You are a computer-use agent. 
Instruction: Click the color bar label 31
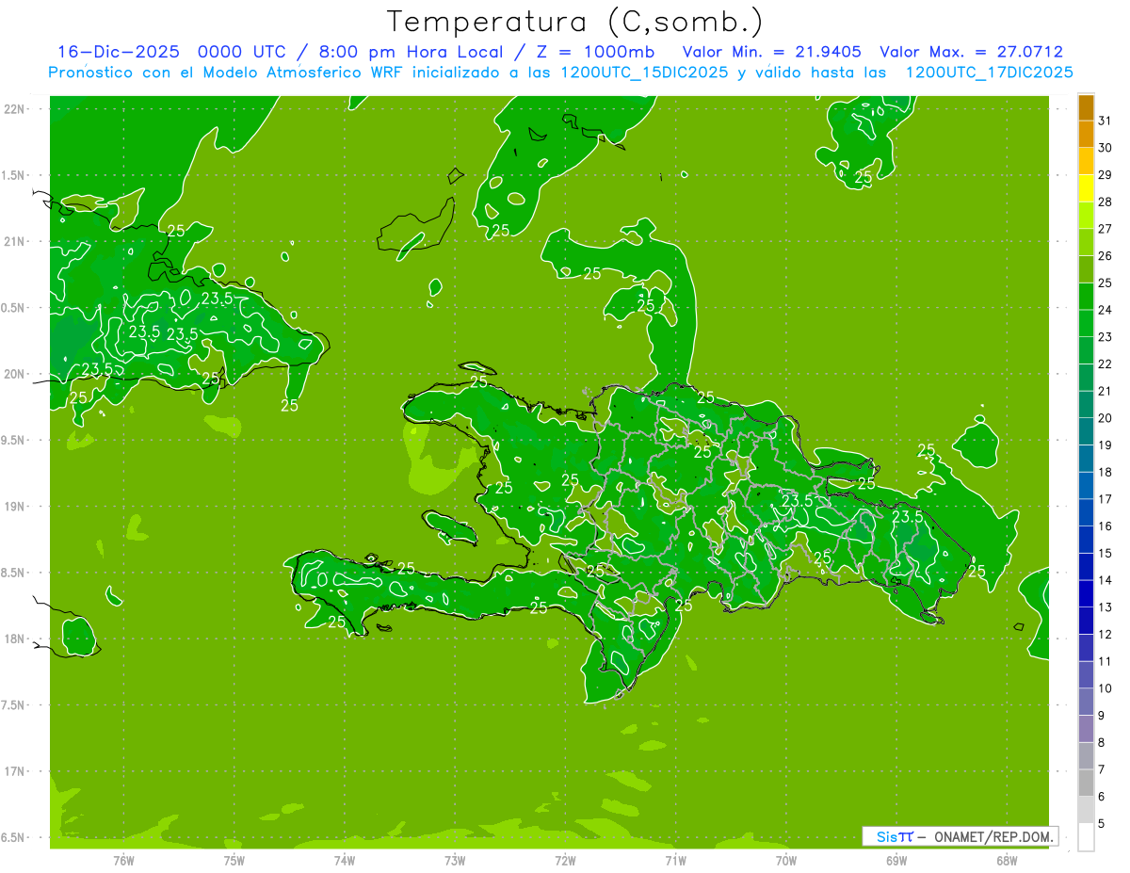(x=1105, y=121)
